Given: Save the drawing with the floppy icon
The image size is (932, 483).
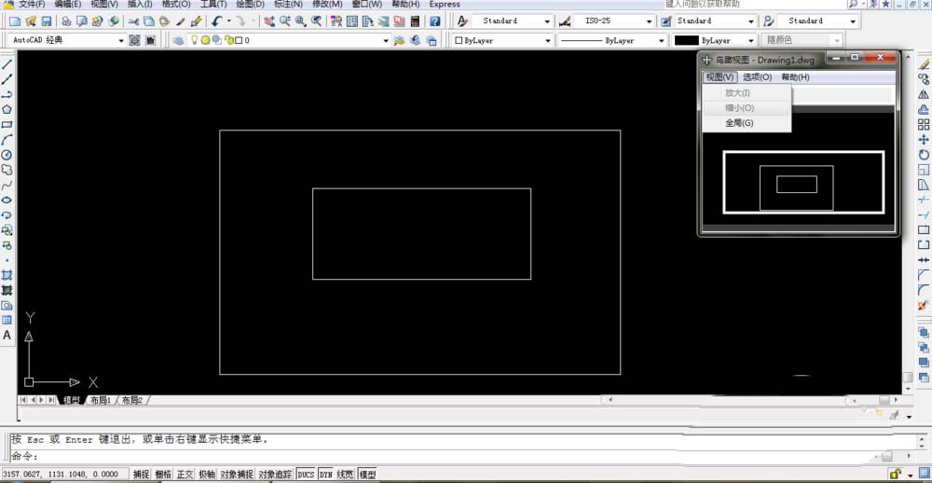Looking at the screenshot, I should tap(47, 21).
